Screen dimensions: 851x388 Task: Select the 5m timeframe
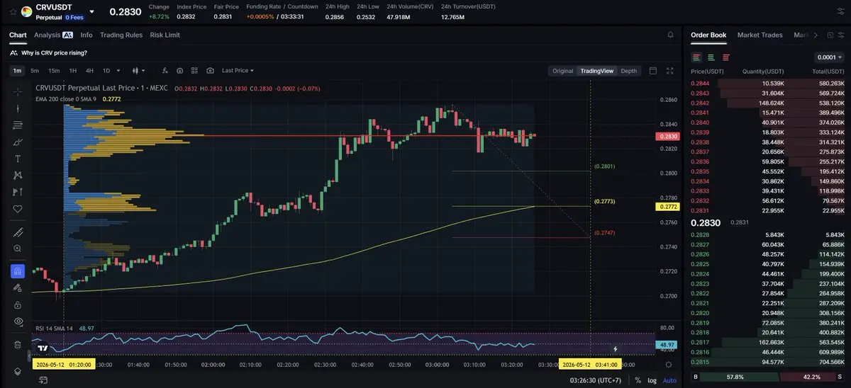[35, 71]
